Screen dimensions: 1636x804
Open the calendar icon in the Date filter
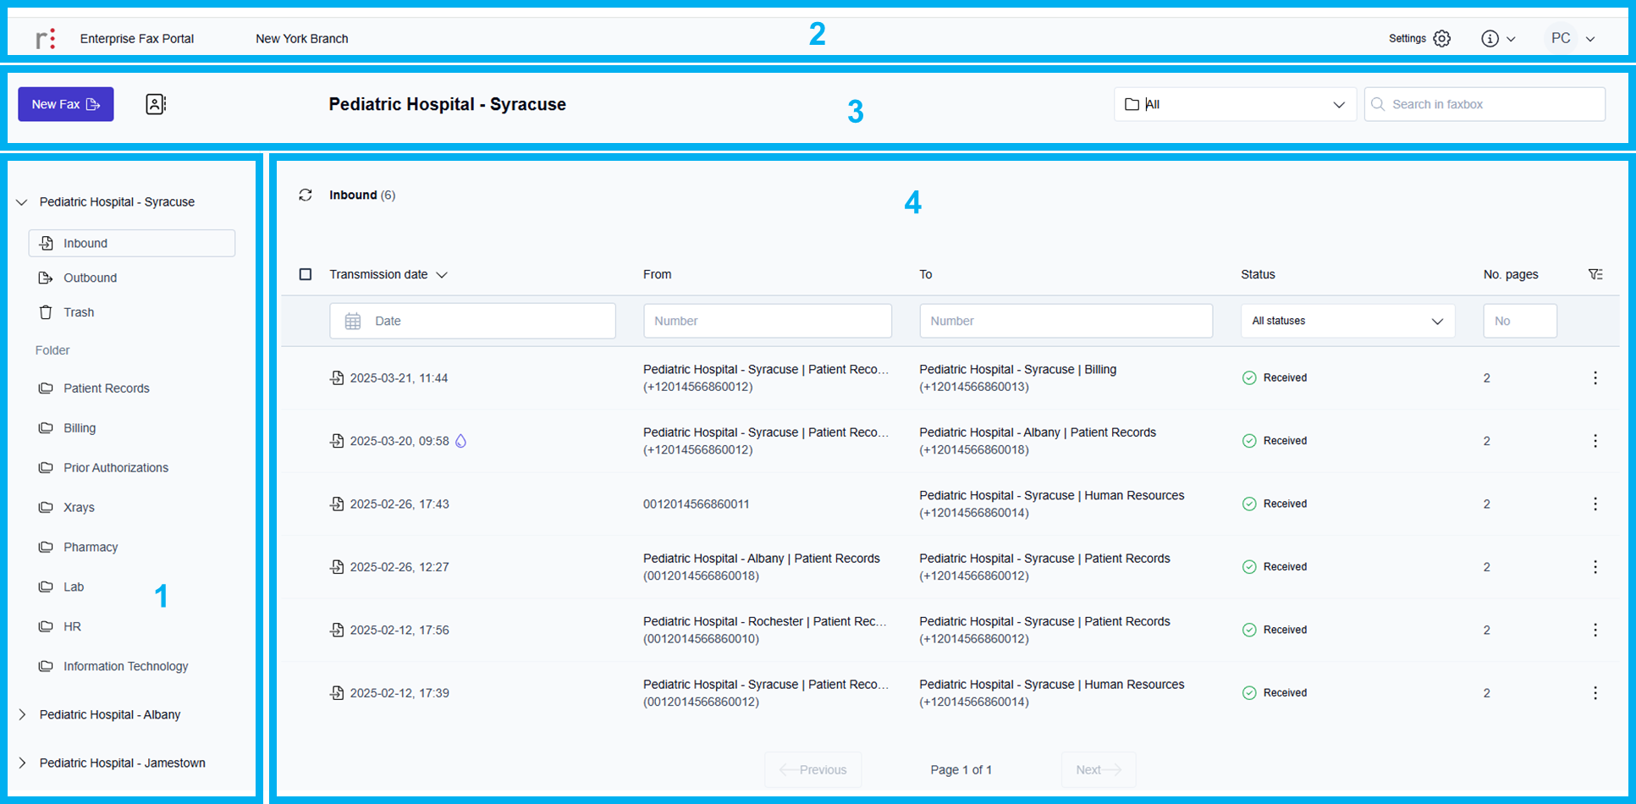(x=353, y=321)
